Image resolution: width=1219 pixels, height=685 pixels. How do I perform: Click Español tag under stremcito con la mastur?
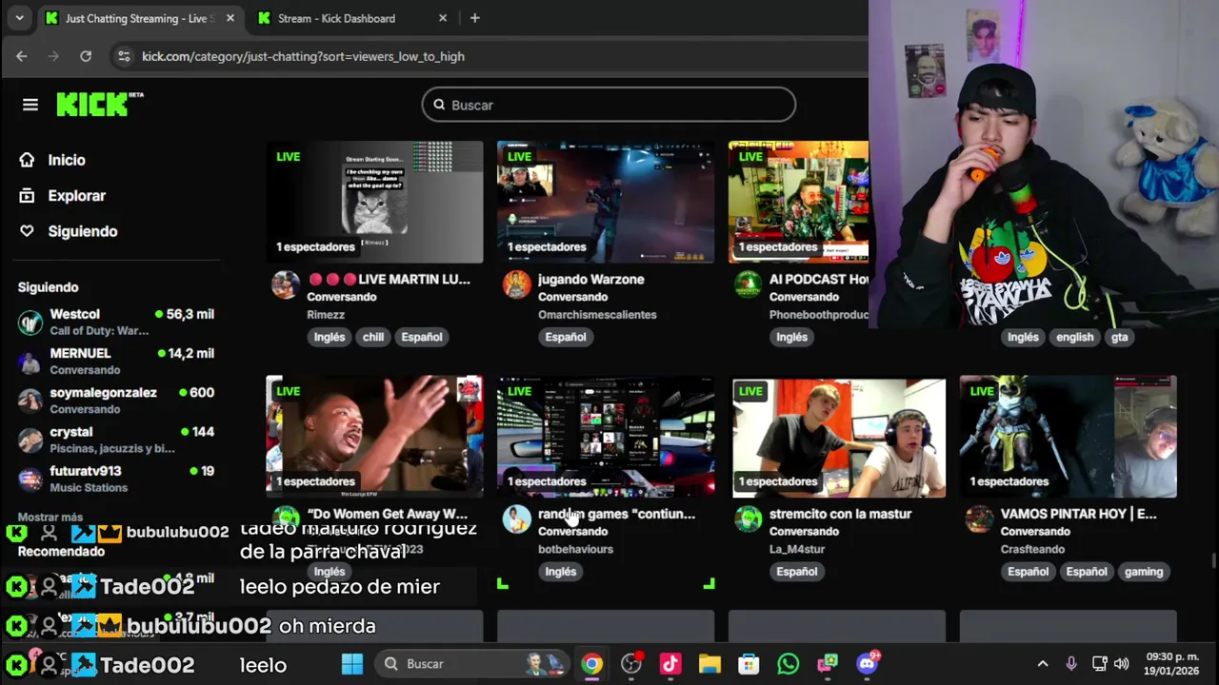[x=797, y=572]
